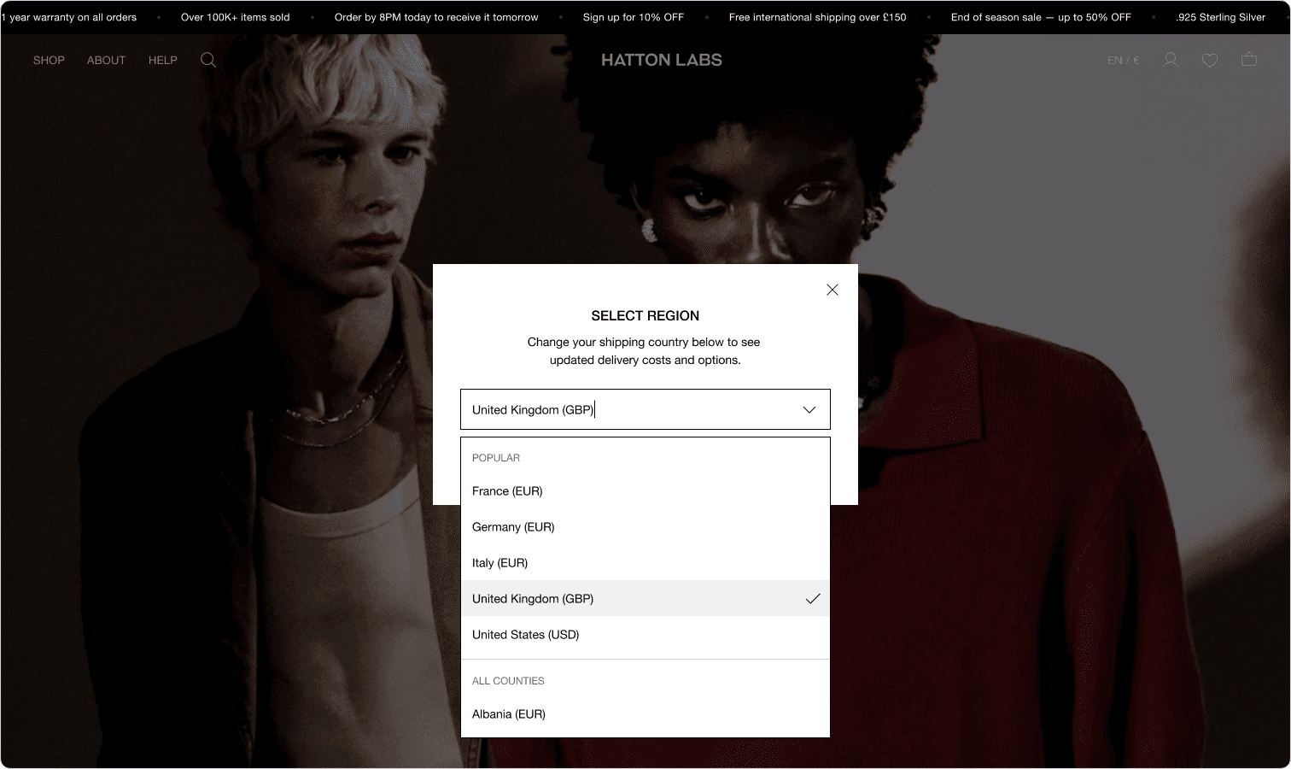The image size is (1291, 769).
Task: Open the search magnifier icon
Action: pyautogui.click(x=208, y=60)
